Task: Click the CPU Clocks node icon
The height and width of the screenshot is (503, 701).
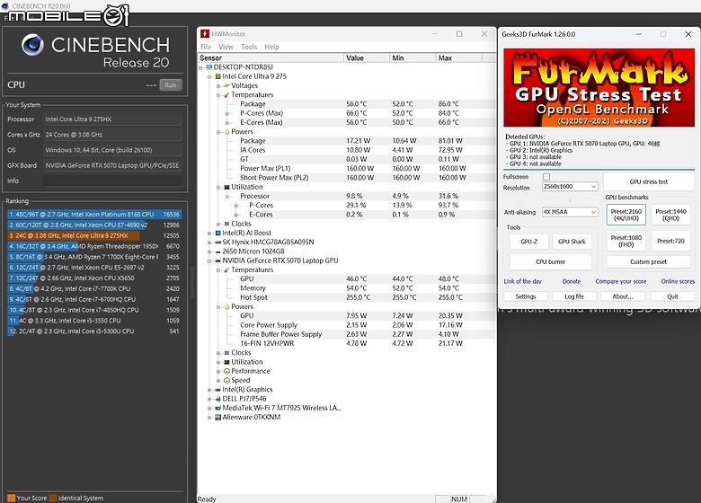Action: [x=226, y=224]
